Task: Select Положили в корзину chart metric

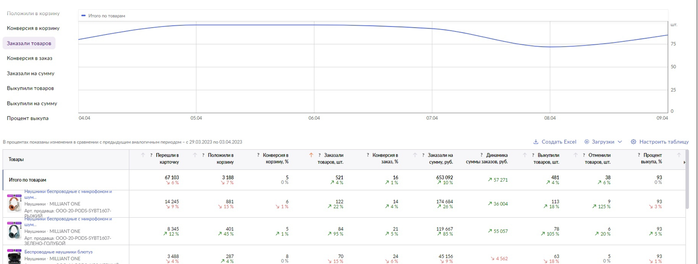Action: tap(33, 13)
